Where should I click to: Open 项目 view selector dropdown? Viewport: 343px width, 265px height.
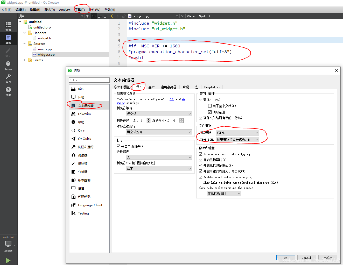[x=51, y=16]
